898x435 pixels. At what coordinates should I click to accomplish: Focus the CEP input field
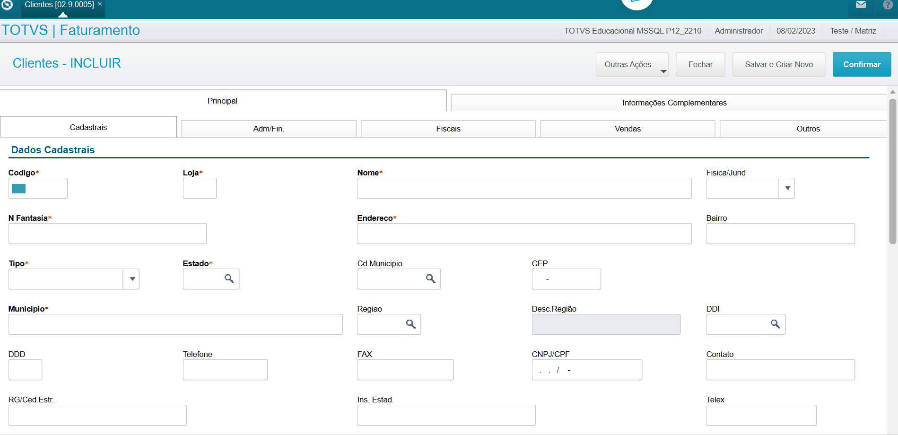(566, 279)
